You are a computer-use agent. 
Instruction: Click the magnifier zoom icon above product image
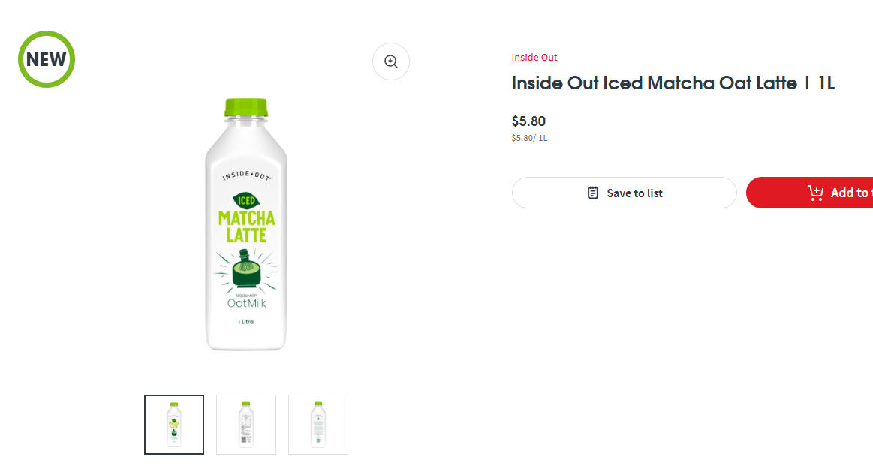[391, 61]
